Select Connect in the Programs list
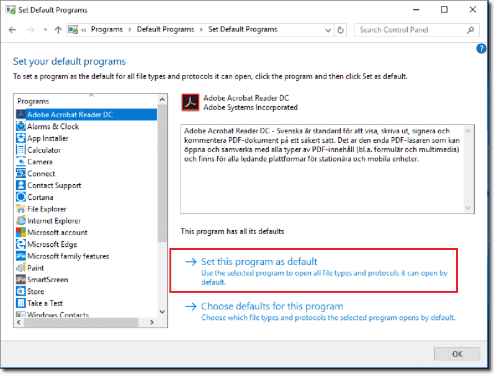 coord(41,174)
